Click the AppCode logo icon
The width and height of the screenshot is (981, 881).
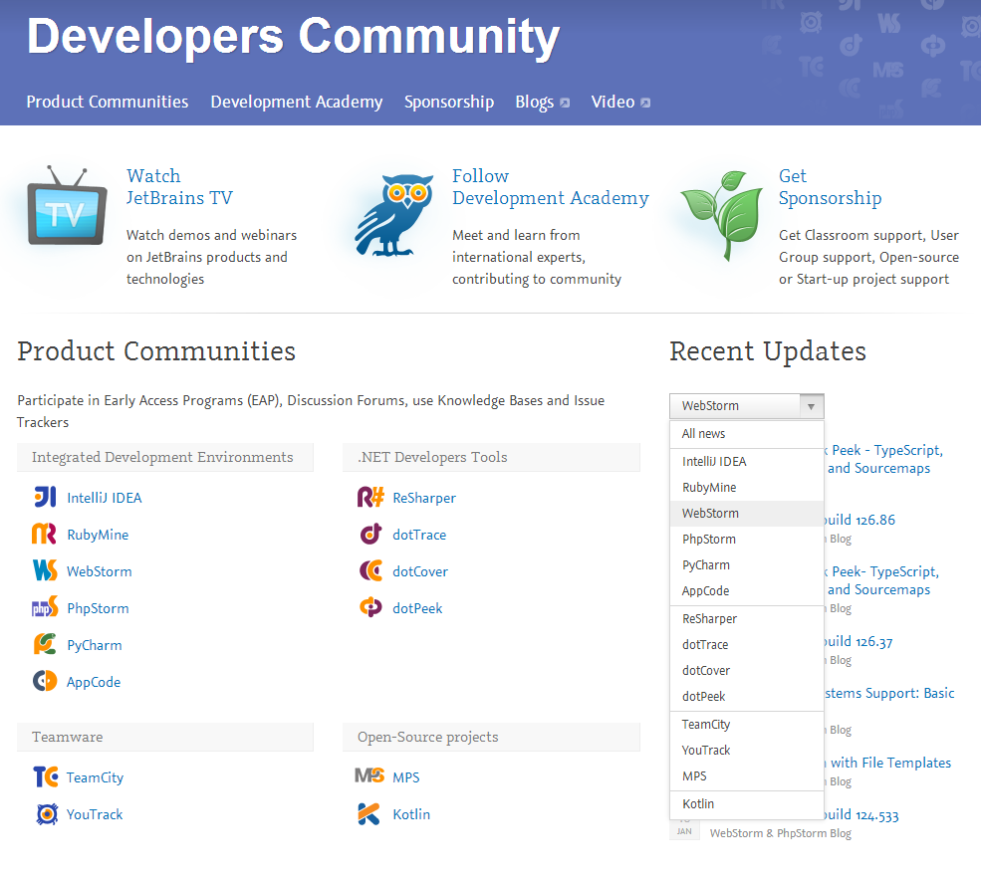[x=45, y=681]
